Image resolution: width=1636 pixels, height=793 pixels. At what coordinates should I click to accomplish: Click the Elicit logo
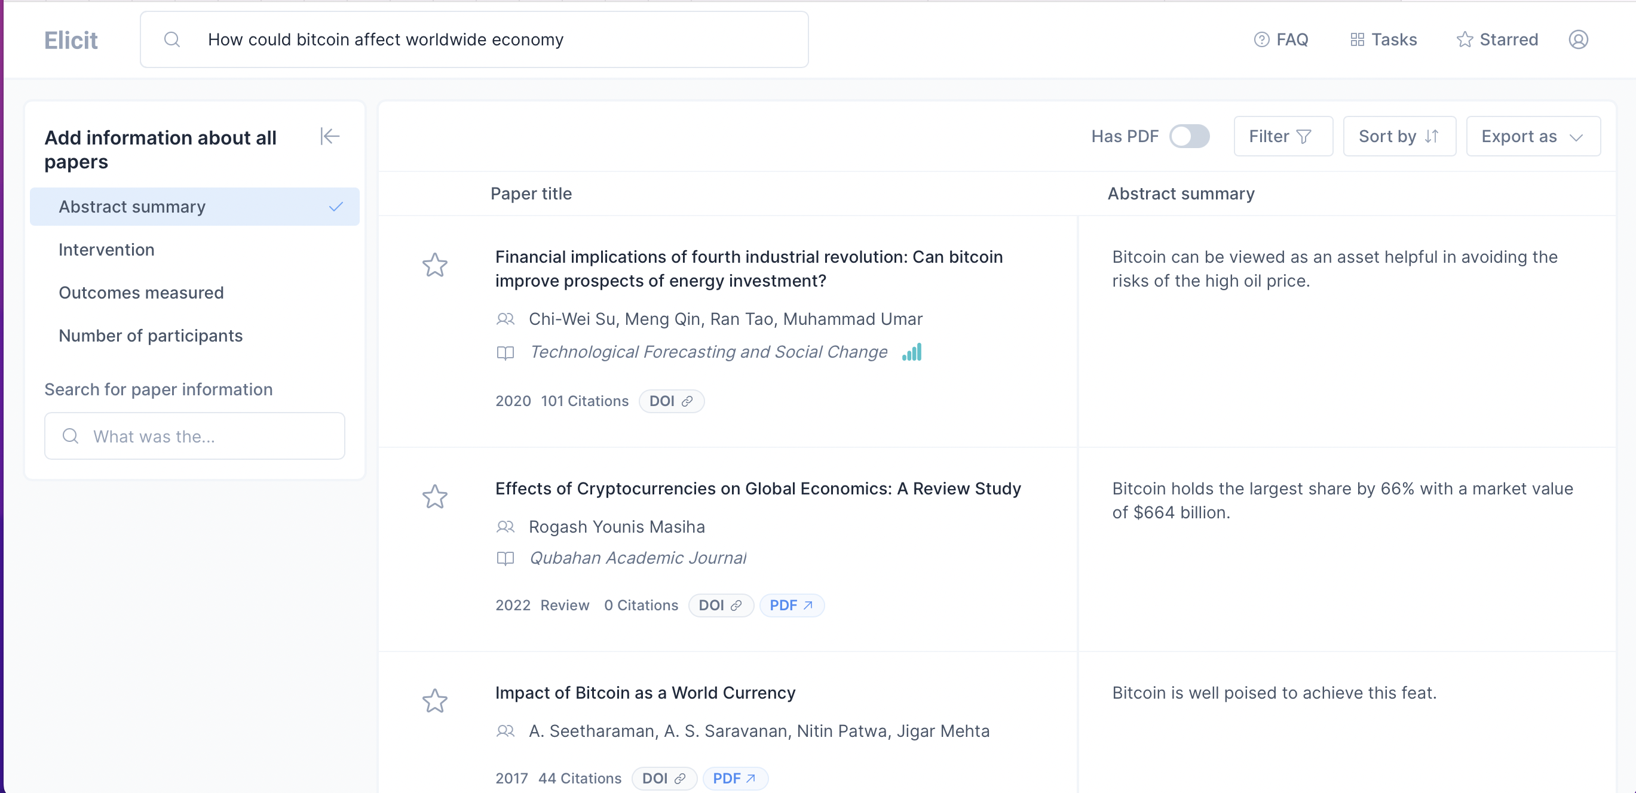tap(71, 40)
